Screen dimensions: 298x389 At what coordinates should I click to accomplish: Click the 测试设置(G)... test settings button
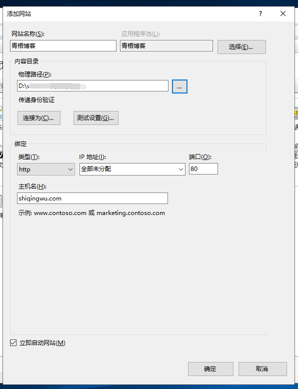(x=96, y=118)
